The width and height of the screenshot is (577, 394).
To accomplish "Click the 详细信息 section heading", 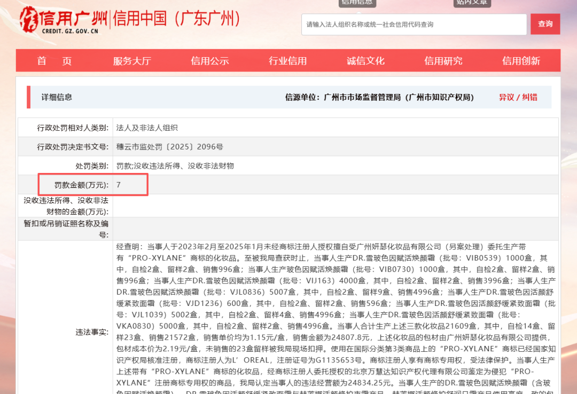I will tap(57, 98).
